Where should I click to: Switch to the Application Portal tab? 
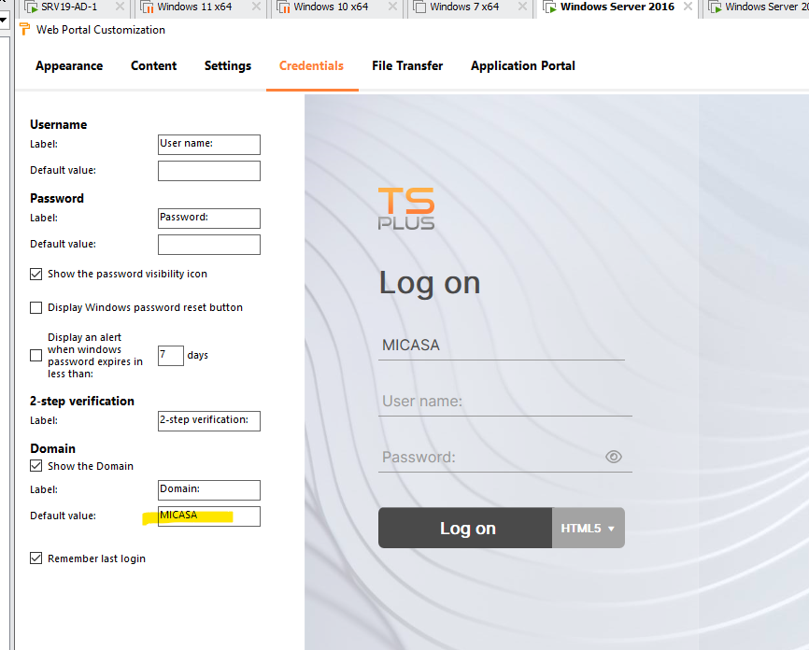click(522, 66)
